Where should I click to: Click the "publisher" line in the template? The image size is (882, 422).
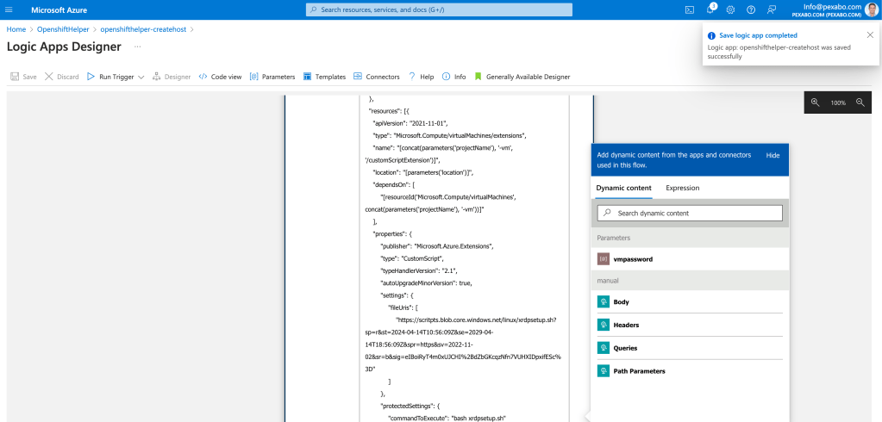(437, 246)
